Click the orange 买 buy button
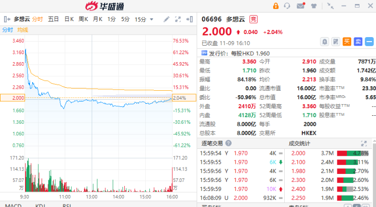This screenshot has height=207, width=376. tap(347, 42)
